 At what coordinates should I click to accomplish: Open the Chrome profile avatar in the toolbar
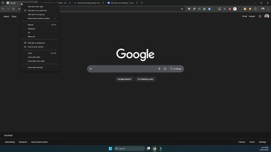[x=263, y=9]
